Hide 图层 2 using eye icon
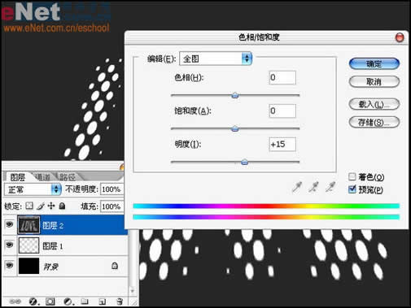 10,224
